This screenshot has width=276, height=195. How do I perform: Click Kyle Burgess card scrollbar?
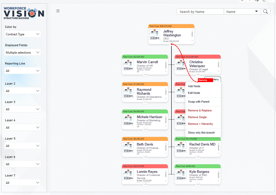coord(218,175)
